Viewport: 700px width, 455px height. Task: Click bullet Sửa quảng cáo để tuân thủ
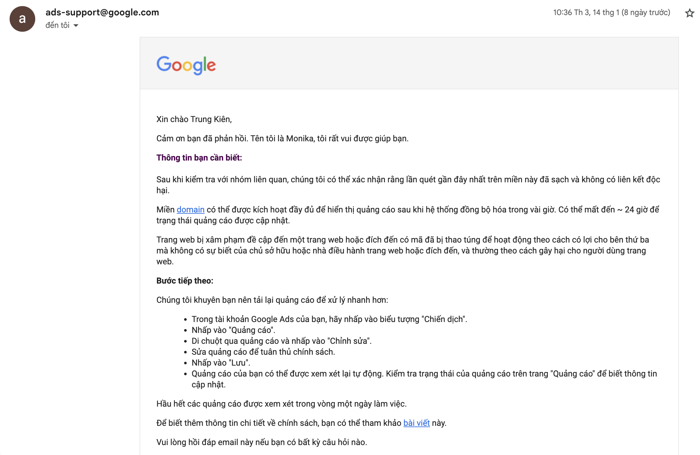[263, 352]
